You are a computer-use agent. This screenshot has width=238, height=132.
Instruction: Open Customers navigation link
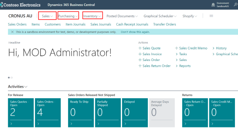52,24
